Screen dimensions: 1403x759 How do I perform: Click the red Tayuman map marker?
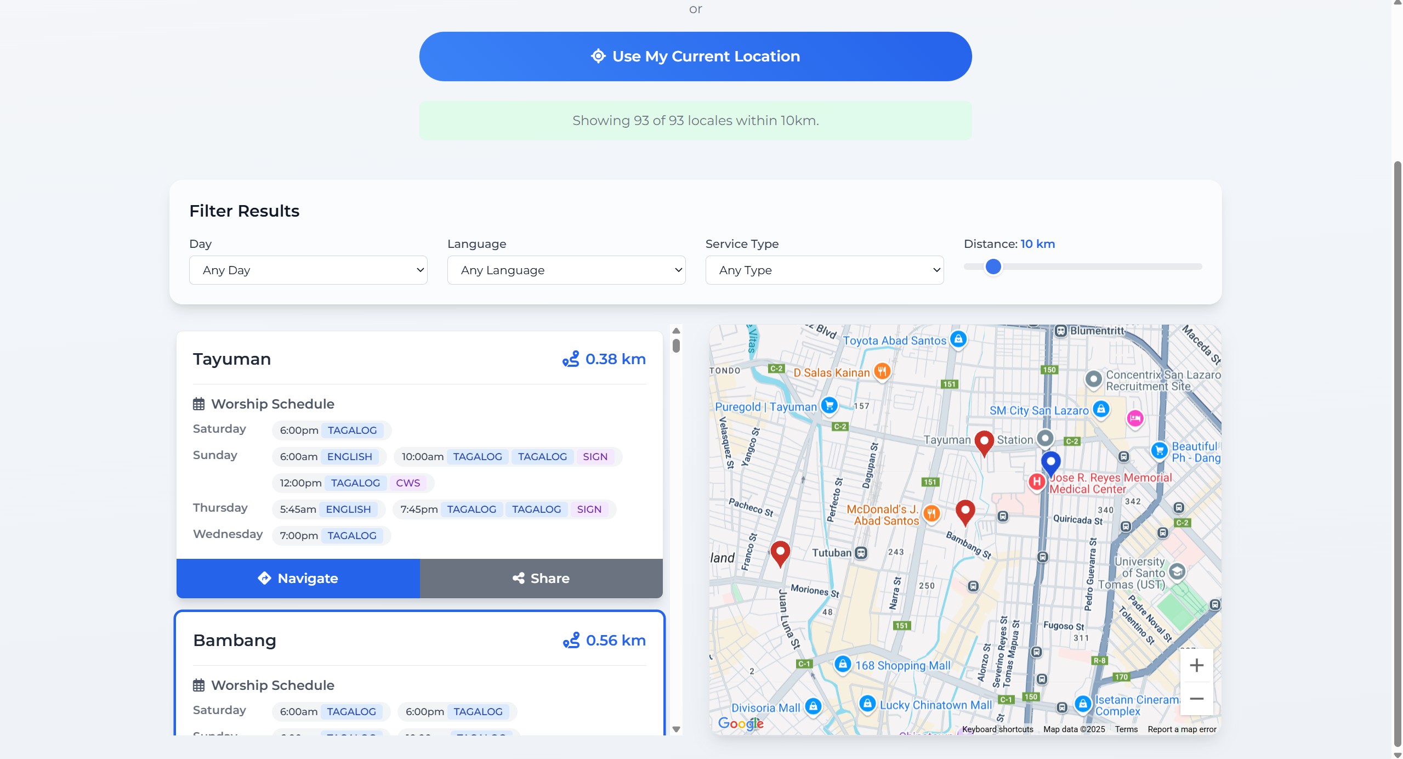tap(984, 441)
